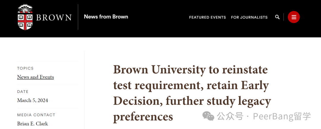Click the TOPICS sidebar label
Screen dimensions: 321x129
click(x=25, y=68)
